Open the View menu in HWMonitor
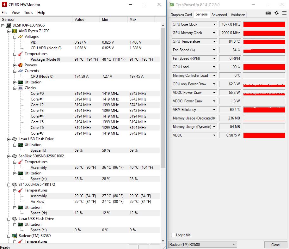 point(15,13)
